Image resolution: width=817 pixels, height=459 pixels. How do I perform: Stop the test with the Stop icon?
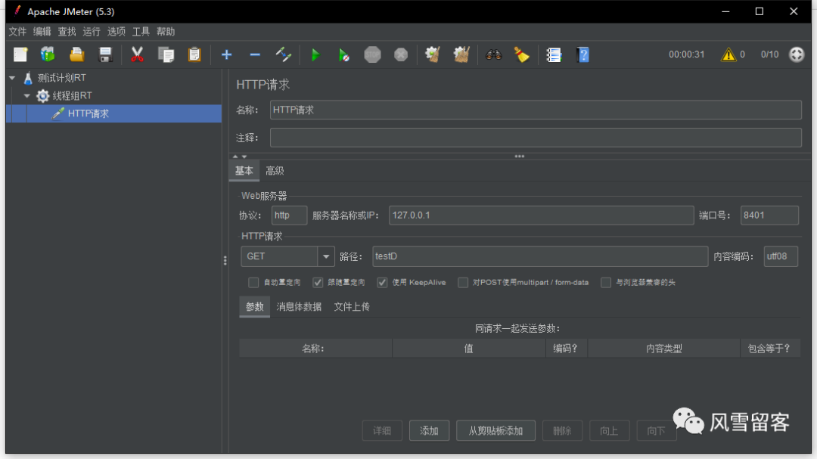pyautogui.click(x=372, y=54)
